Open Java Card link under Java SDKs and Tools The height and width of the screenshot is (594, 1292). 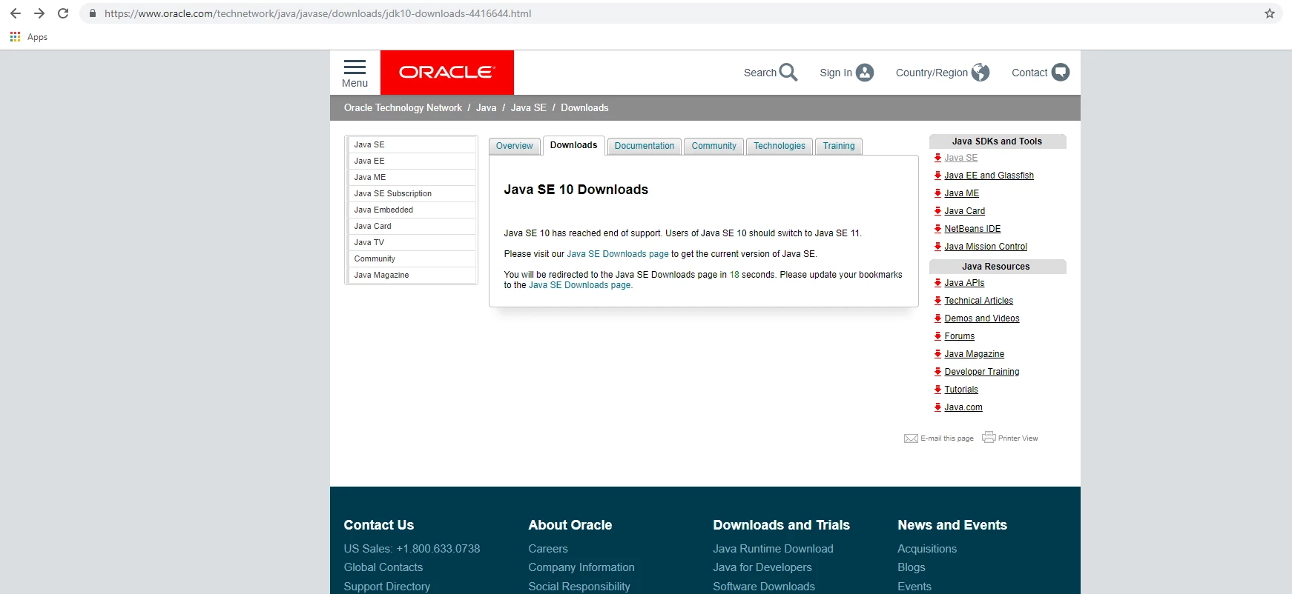pos(964,211)
